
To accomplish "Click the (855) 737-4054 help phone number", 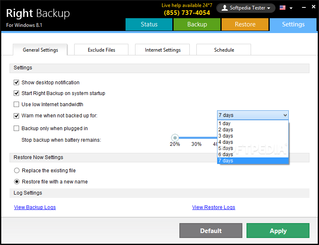I will (x=187, y=13).
